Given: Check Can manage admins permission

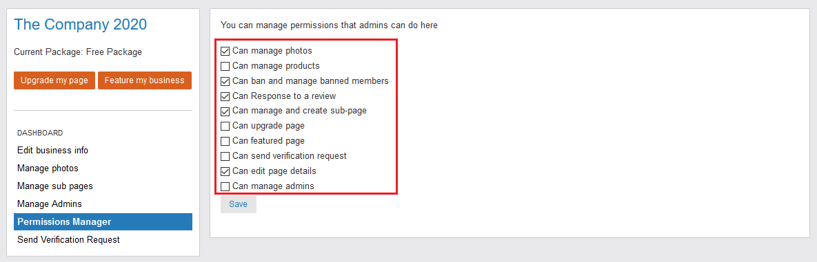Looking at the screenshot, I should (x=225, y=186).
